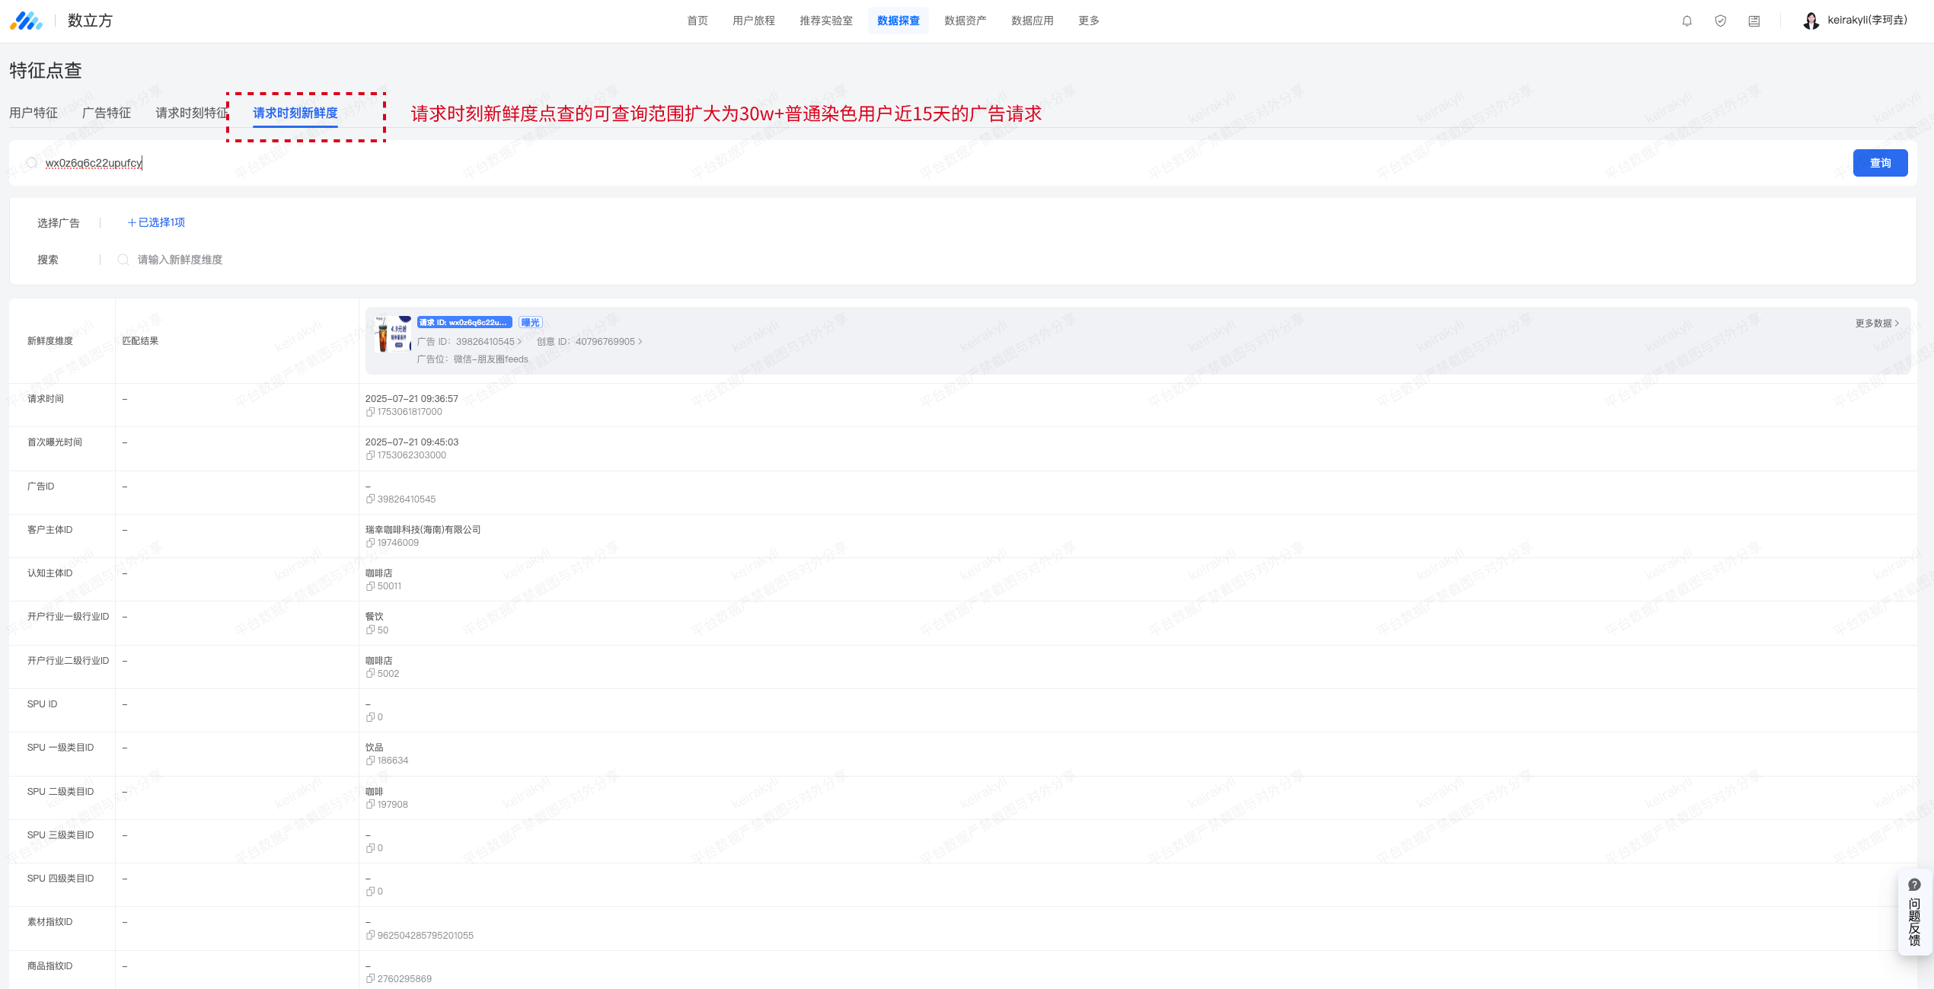
Task: Switch to the 广告特征 tab
Action: click(x=107, y=113)
